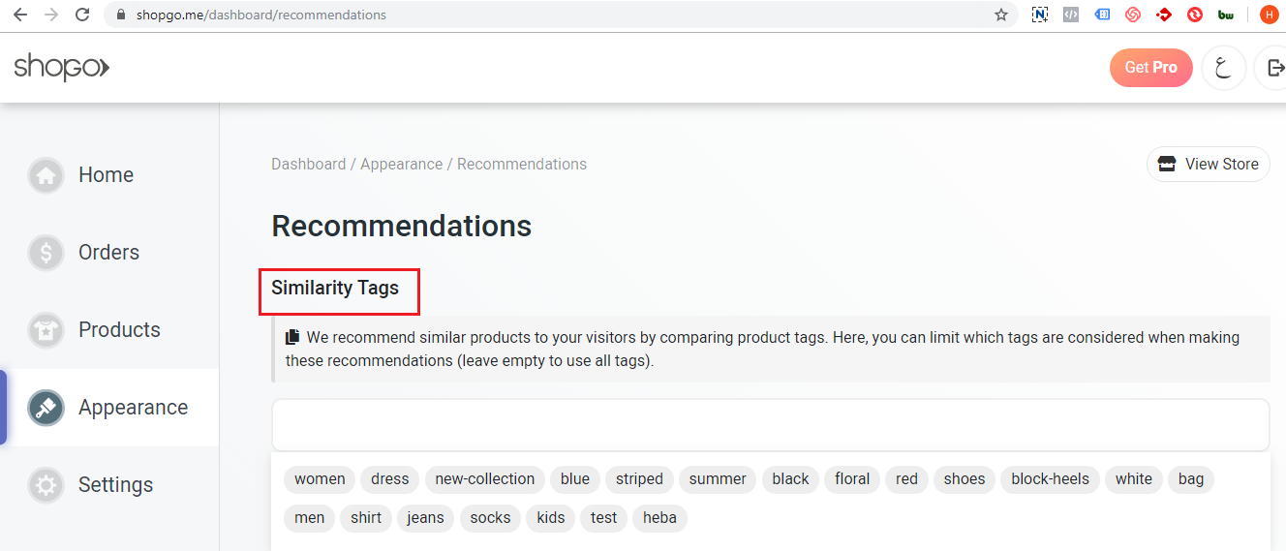Viewport: 1286px width, 551px height.
Task: Click the Get Pro button
Action: pyautogui.click(x=1150, y=68)
